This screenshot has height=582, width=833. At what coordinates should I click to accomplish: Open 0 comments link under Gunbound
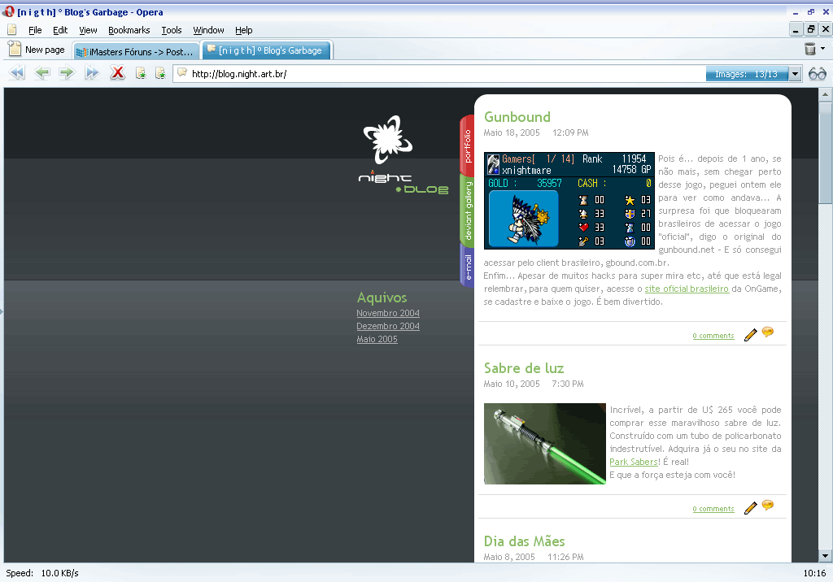click(713, 336)
